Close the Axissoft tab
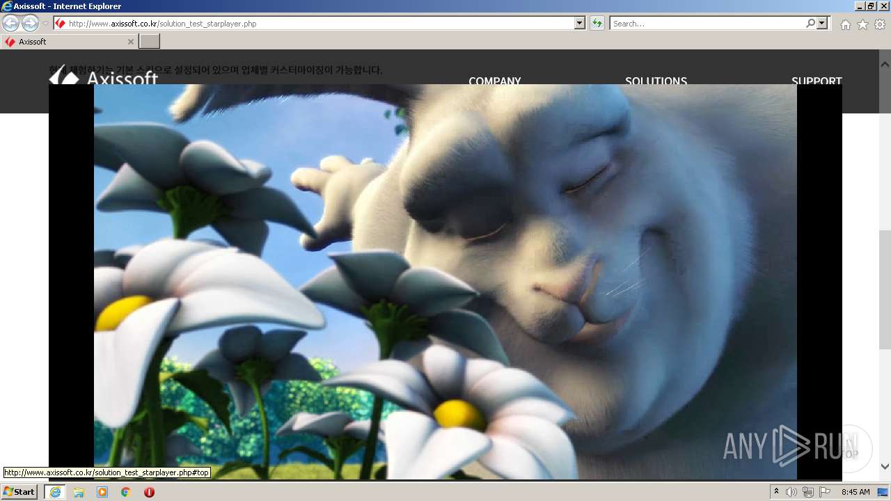891x501 pixels. tap(130, 42)
